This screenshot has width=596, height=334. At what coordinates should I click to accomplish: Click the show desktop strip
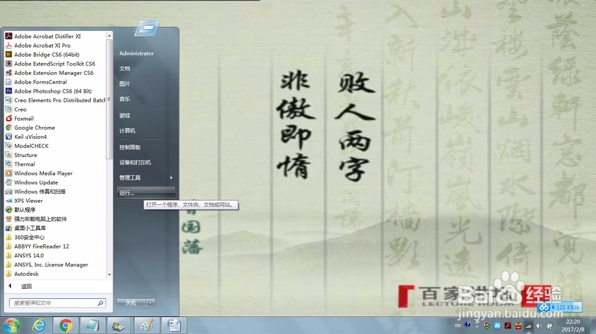tap(593, 325)
